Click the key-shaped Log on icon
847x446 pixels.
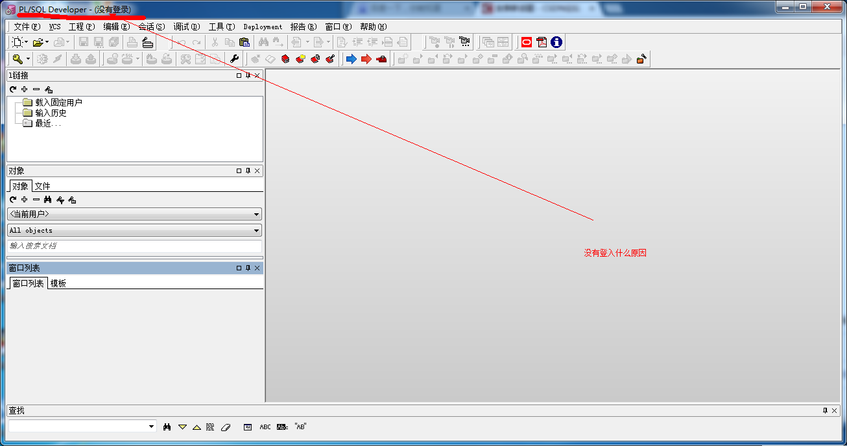[x=18, y=59]
